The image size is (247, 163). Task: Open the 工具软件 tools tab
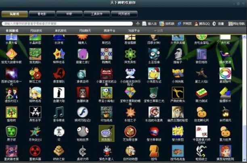click(97, 14)
